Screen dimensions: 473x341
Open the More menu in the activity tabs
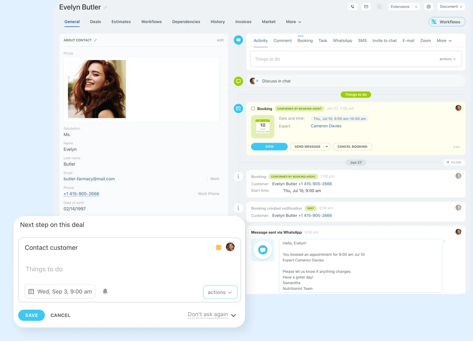[444, 40]
